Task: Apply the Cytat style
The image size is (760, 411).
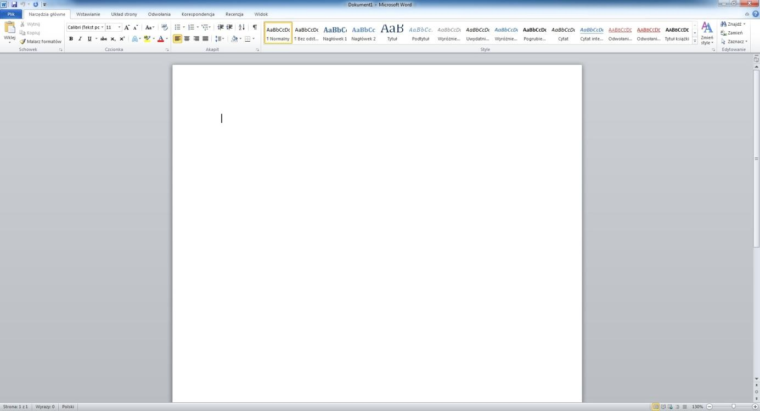Action: [x=563, y=33]
